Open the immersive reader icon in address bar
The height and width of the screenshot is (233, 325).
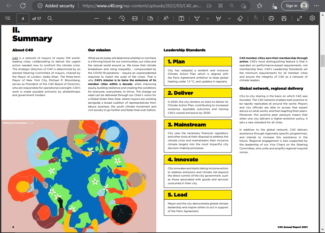[x=209, y=6]
